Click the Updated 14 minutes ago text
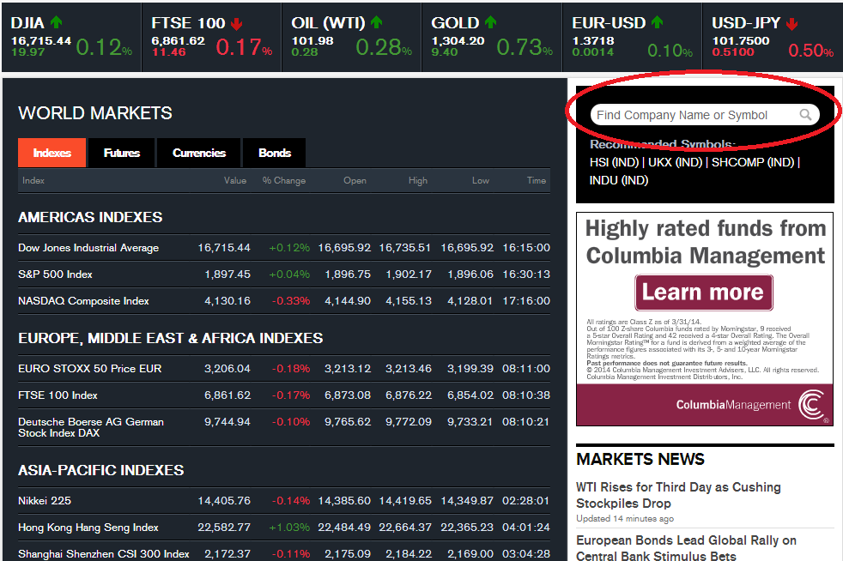Image resolution: width=843 pixels, height=561 pixels. (625, 519)
